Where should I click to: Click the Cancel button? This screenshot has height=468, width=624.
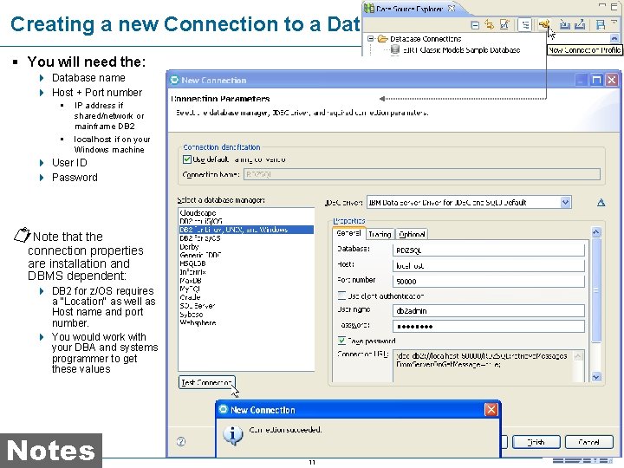(x=589, y=442)
